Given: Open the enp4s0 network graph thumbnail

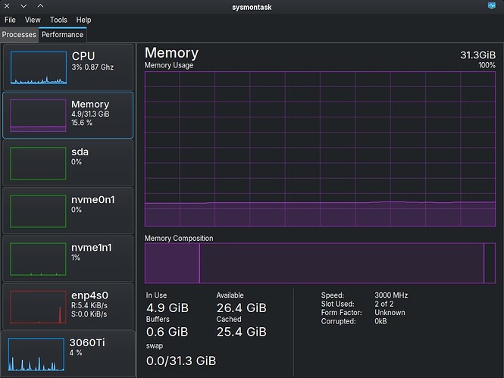Looking at the screenshot, I should pos(38,306).
